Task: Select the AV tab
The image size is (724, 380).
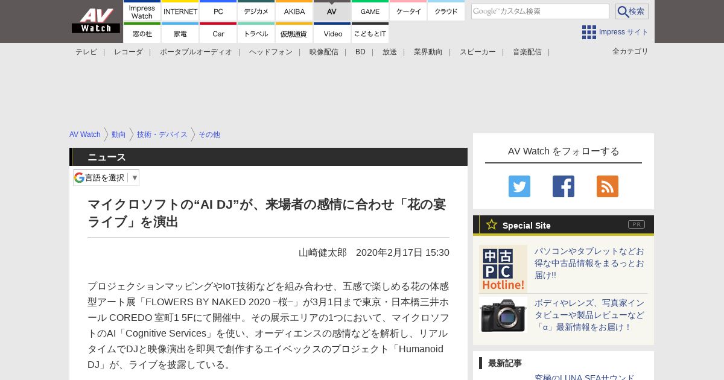Action: [x=332, y=11]
